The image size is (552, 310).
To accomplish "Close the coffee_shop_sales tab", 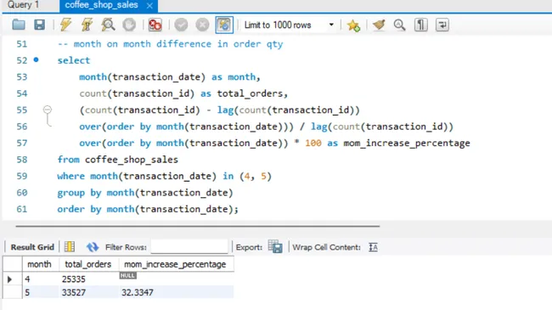I will pos(149,6).
